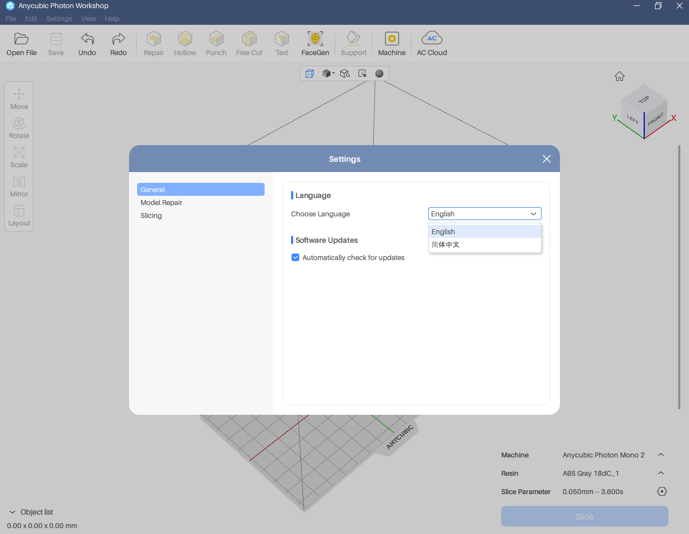This screenshot has width=689, height=534.
Task: Open the Settings menu
Action: (59, 18)
